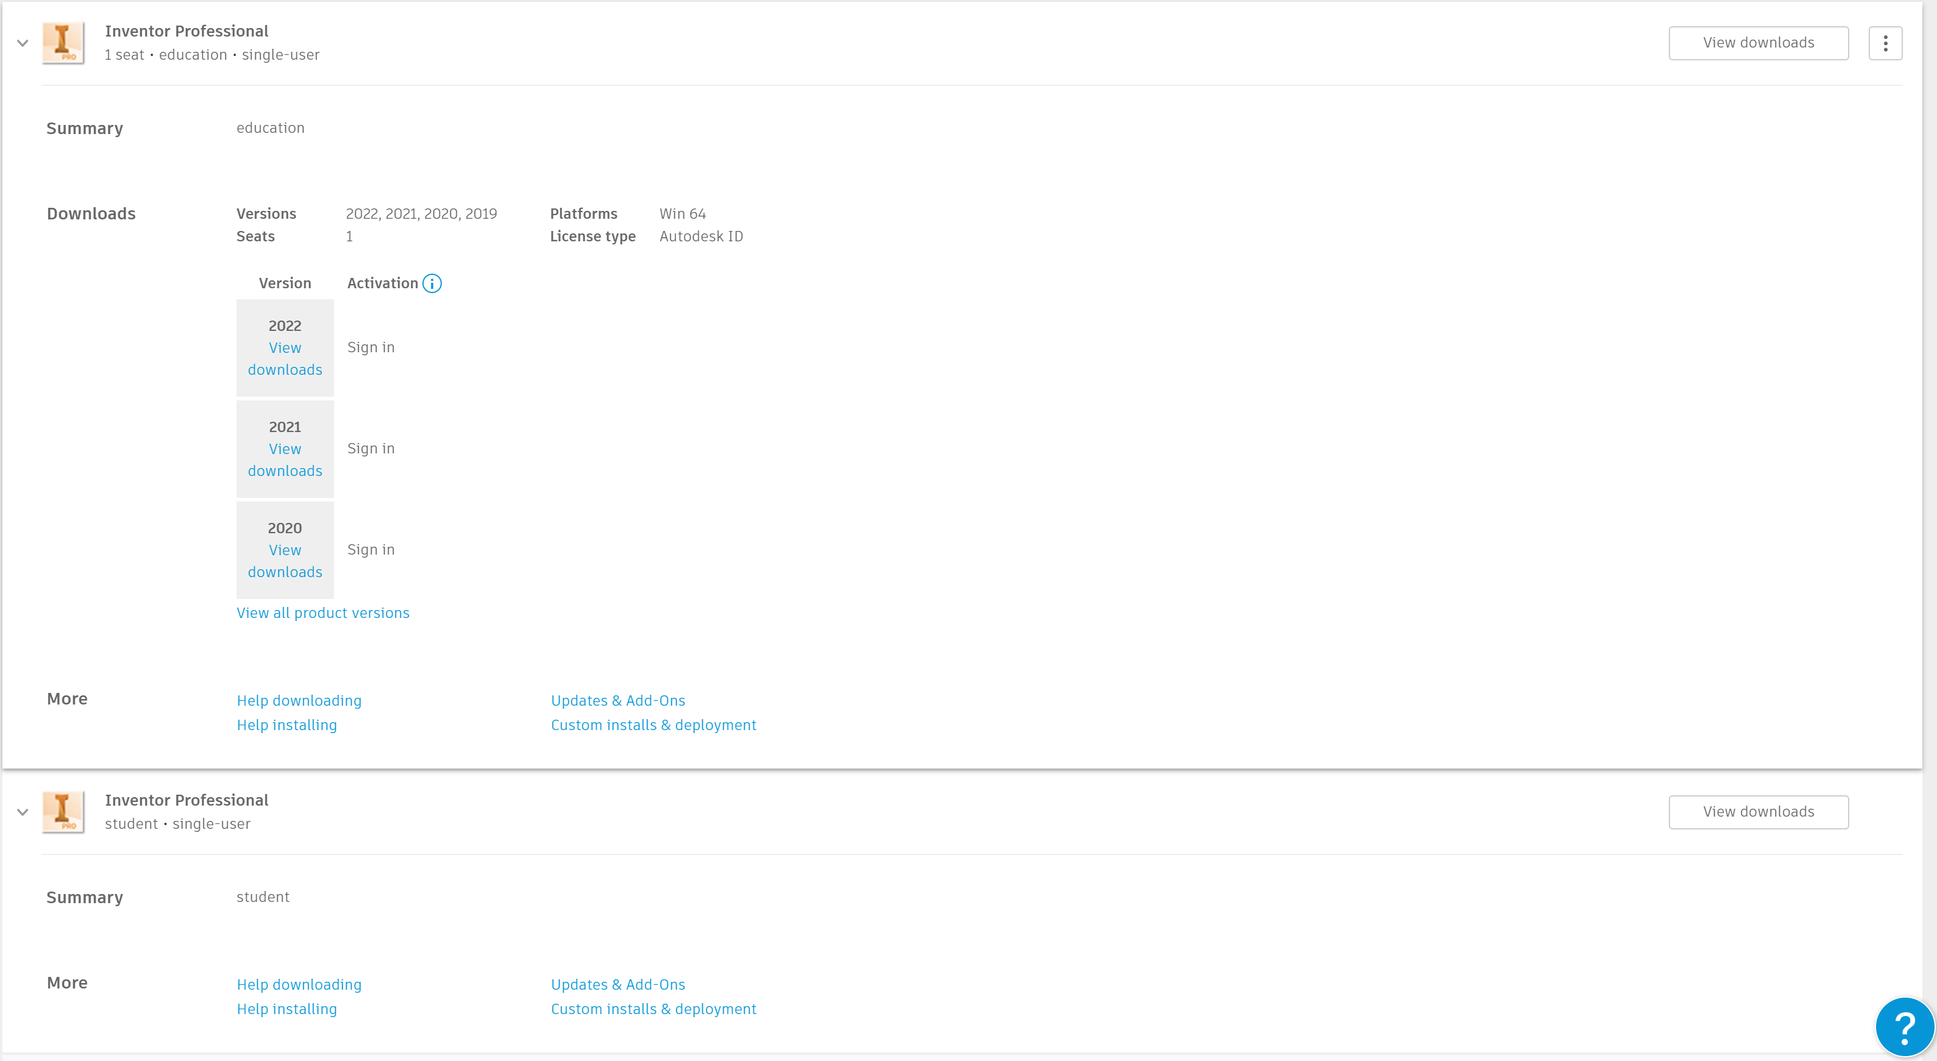Open View downloads for version 2020
The width and height of the screenshot is (1937, 1061).
point(285,561)
